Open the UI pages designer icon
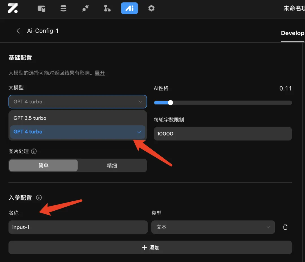 42,8
